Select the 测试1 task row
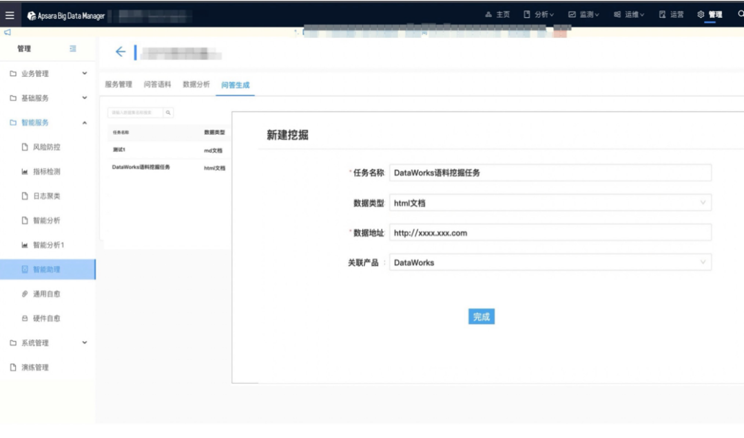 [x=169, y=150]
